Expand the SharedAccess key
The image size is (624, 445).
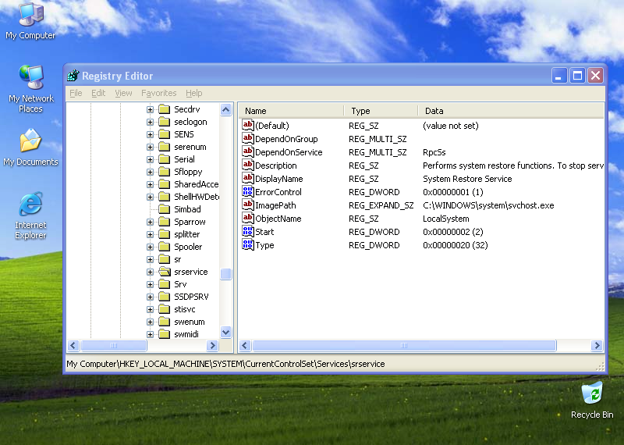150,184
